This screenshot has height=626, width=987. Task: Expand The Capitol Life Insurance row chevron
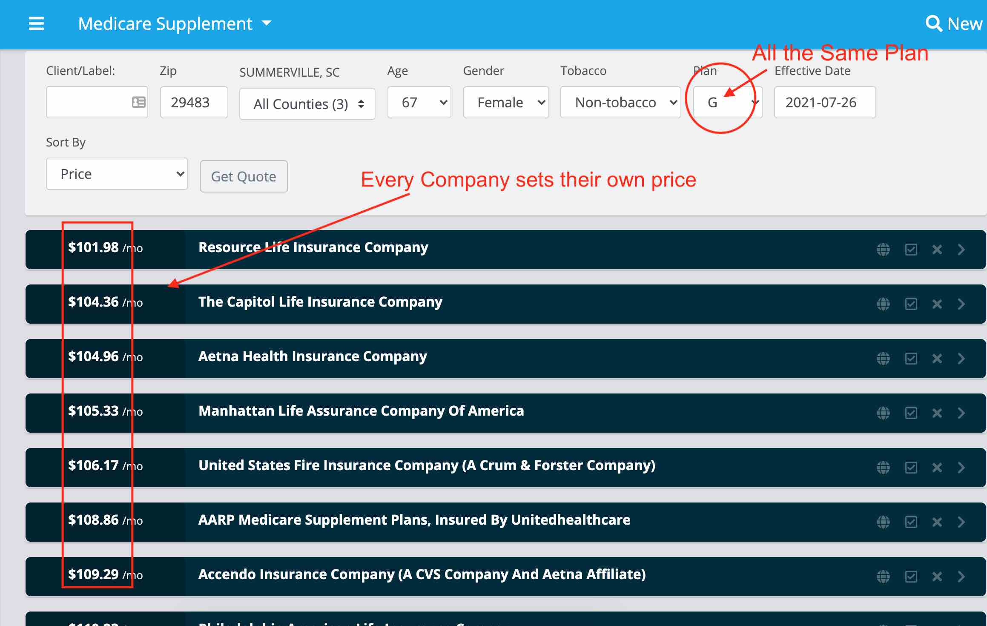pos(961,304)
